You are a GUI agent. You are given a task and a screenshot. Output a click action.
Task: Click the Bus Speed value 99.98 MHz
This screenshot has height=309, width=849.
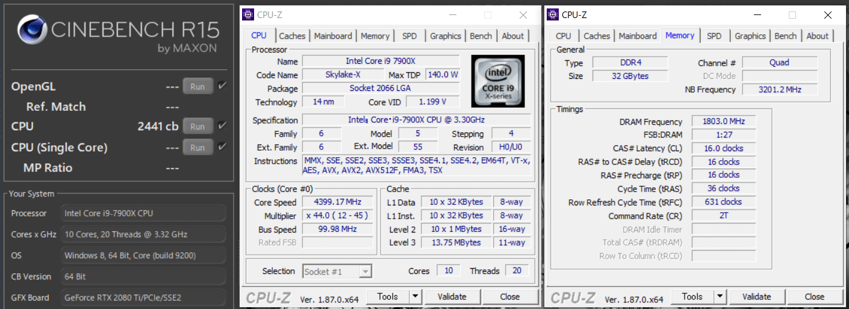pos(337,229)
